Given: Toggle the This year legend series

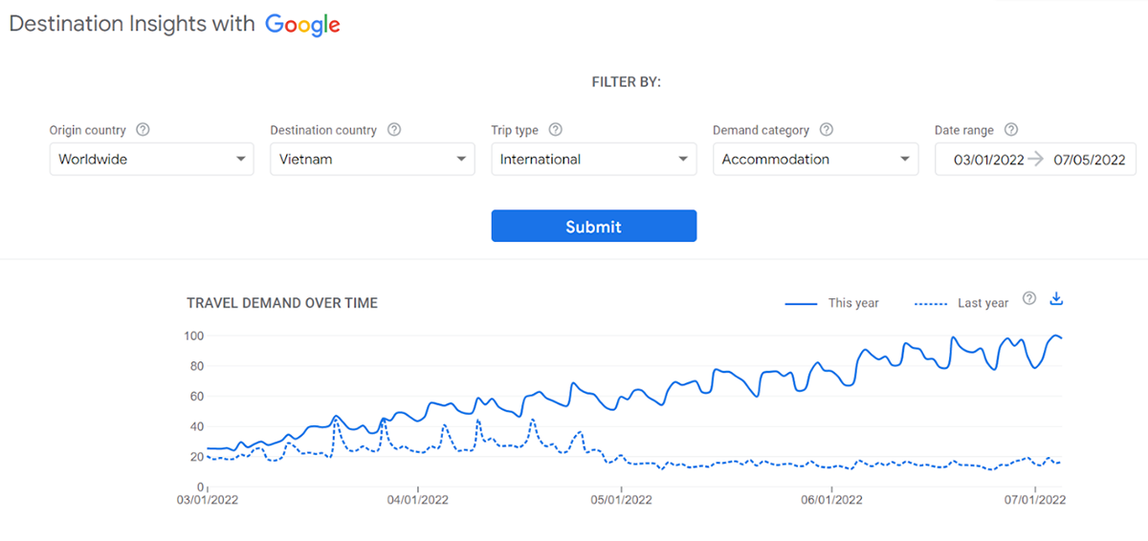Looking at the screenshot, I should click(x=831, y=303).
